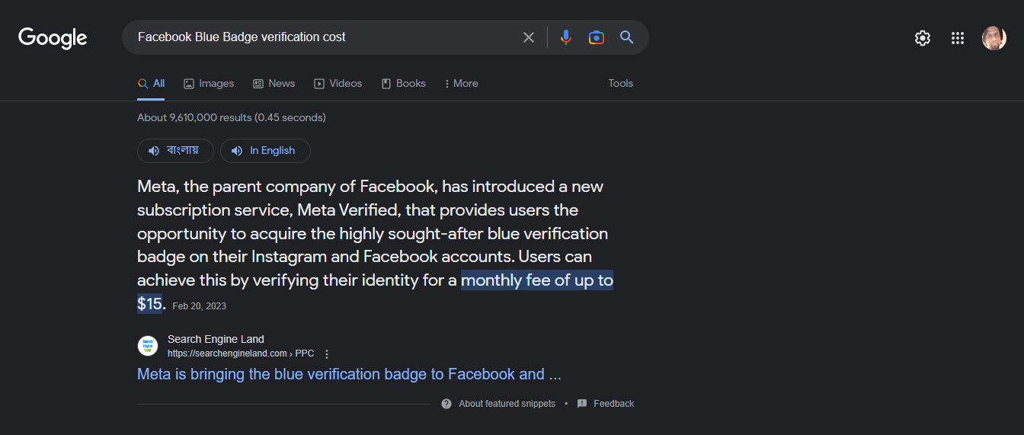
Task: Click inside the search query field
Action: (x=320, y=37)
